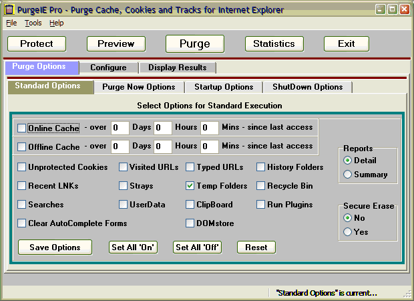This screenshot has width=414, height=301.
Task: Open the Tools menu
Action: click(x=33, y=23)
